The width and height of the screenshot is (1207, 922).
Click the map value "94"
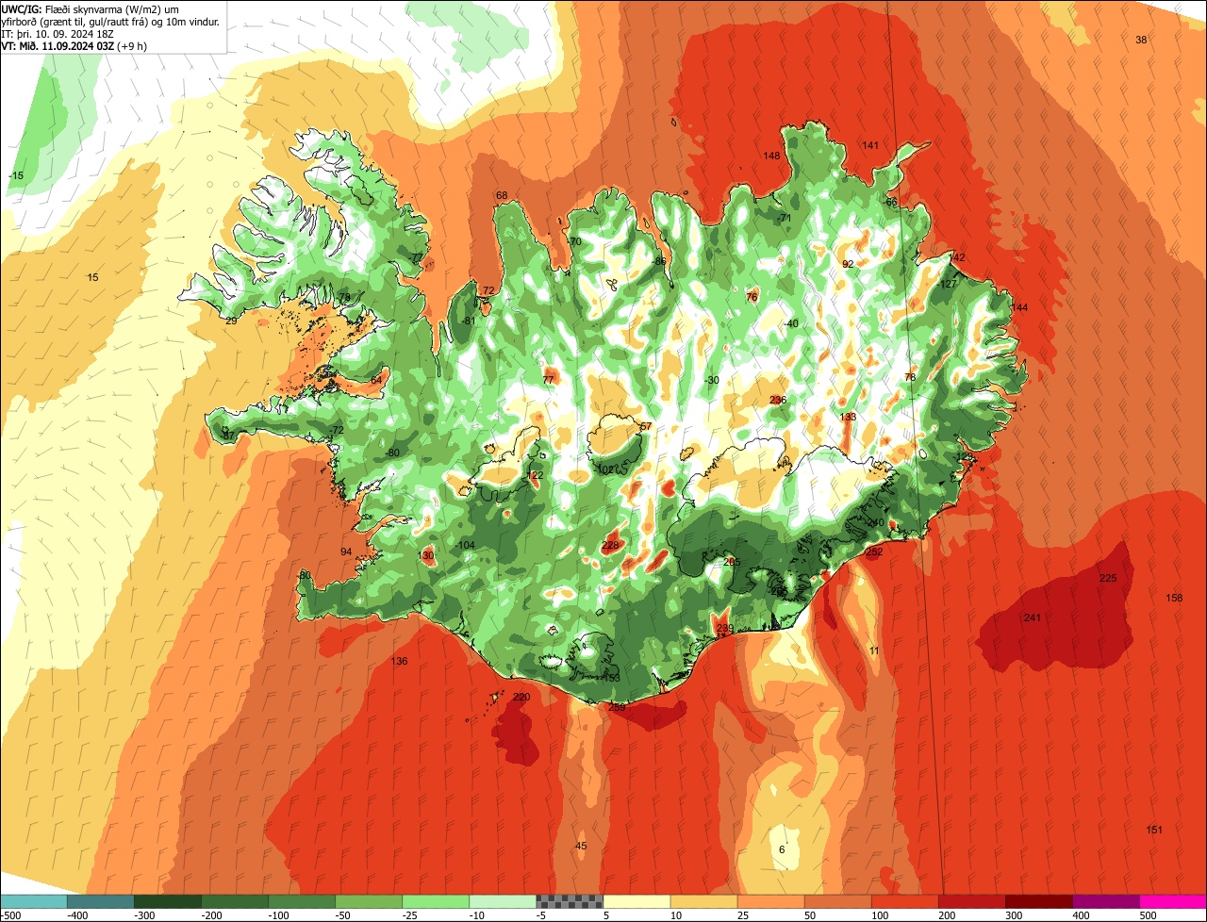(x=346, y=552)
